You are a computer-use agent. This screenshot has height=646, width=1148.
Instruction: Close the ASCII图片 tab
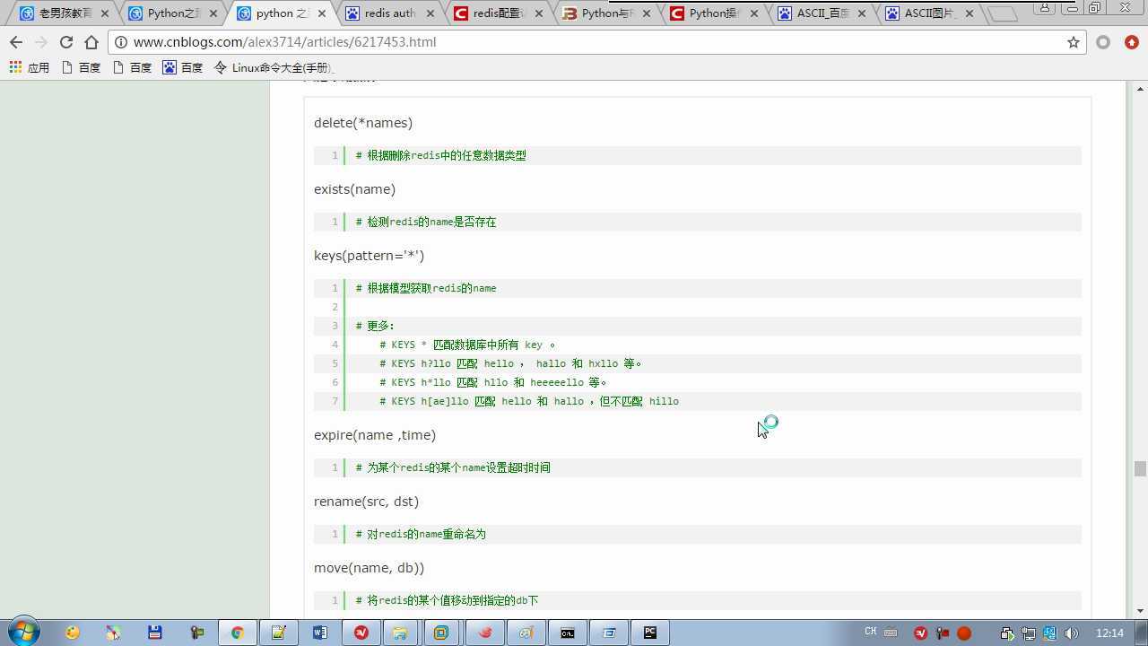pos(971,13)
